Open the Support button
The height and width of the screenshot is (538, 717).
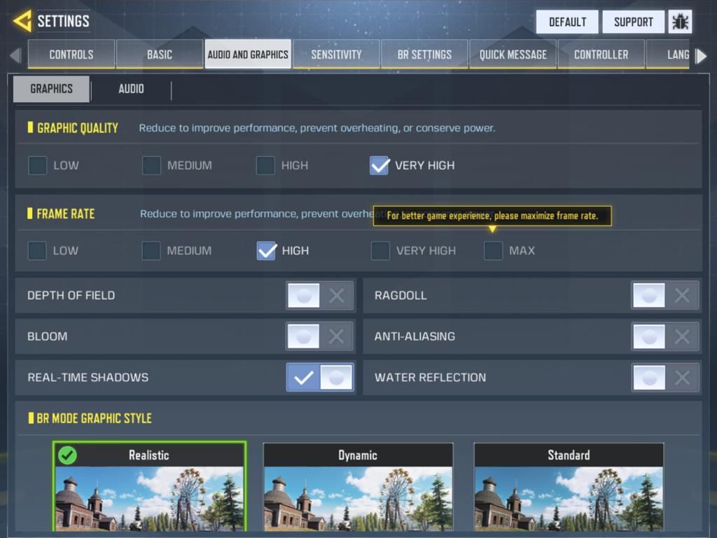(x=633, y=22)
